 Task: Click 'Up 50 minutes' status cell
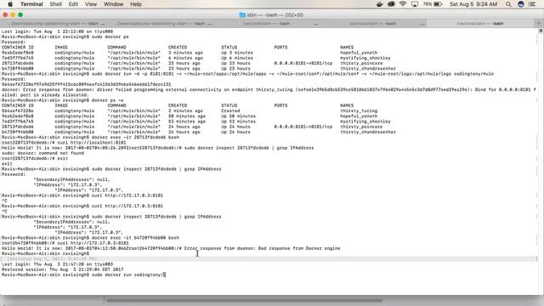(x=238, y=116)
